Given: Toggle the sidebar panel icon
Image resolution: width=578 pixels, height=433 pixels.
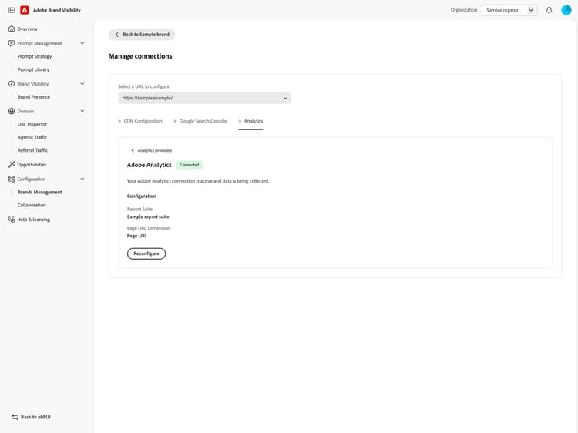Looking at the screenshot, I should pos(12,10).
